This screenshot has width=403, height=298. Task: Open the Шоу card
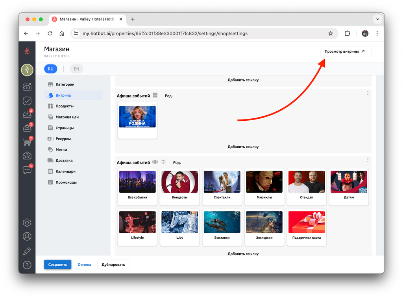179,227
